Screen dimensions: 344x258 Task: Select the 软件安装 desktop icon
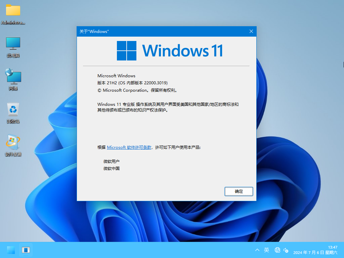[13, 145]
